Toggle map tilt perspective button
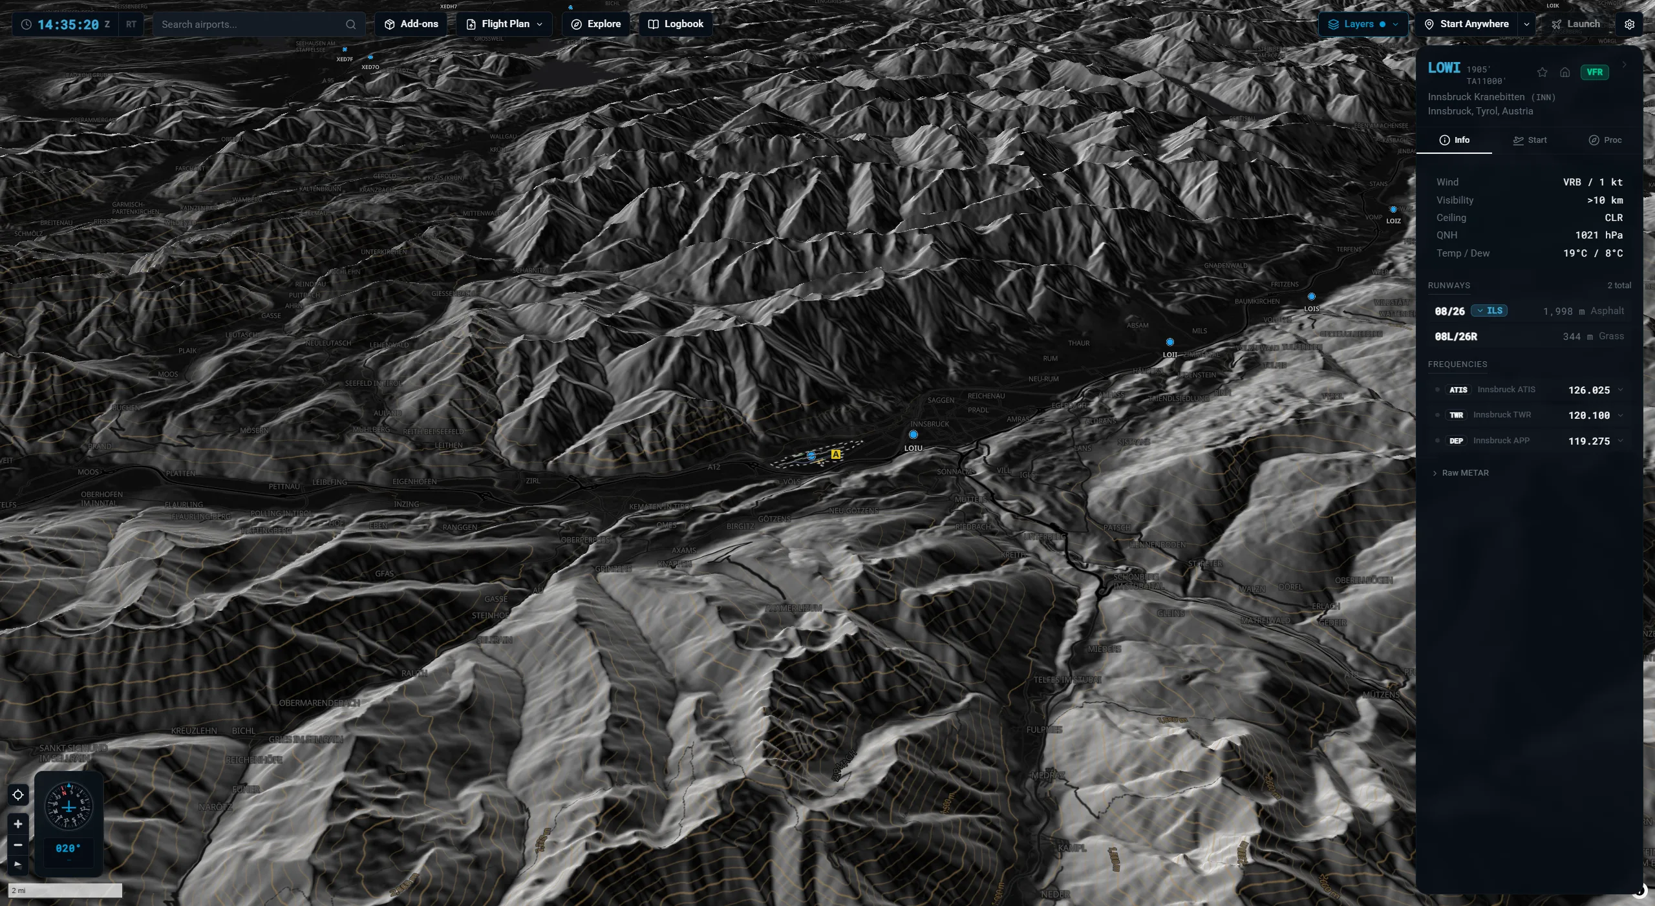 point(18,865)
